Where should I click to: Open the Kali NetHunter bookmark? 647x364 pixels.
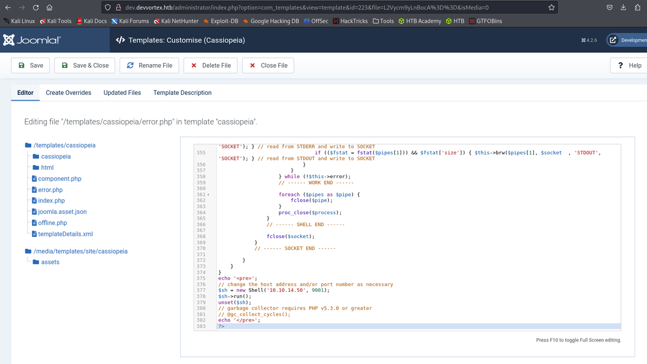pos(176,21)
